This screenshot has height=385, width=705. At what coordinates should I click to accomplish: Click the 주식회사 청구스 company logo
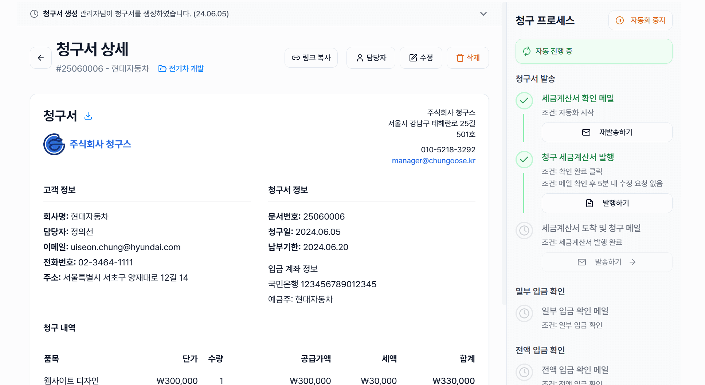click(54, 144)
